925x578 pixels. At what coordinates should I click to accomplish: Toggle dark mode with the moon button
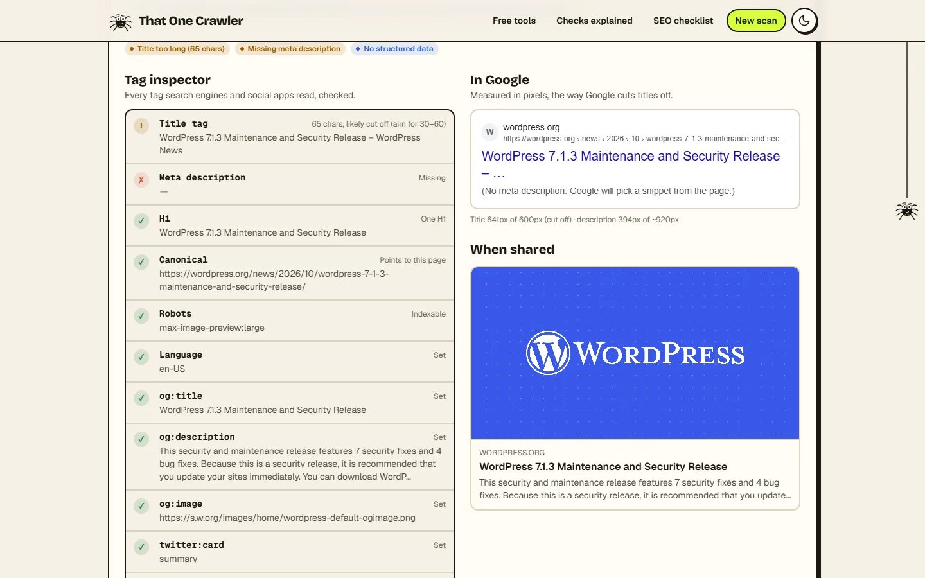[804, 21]
